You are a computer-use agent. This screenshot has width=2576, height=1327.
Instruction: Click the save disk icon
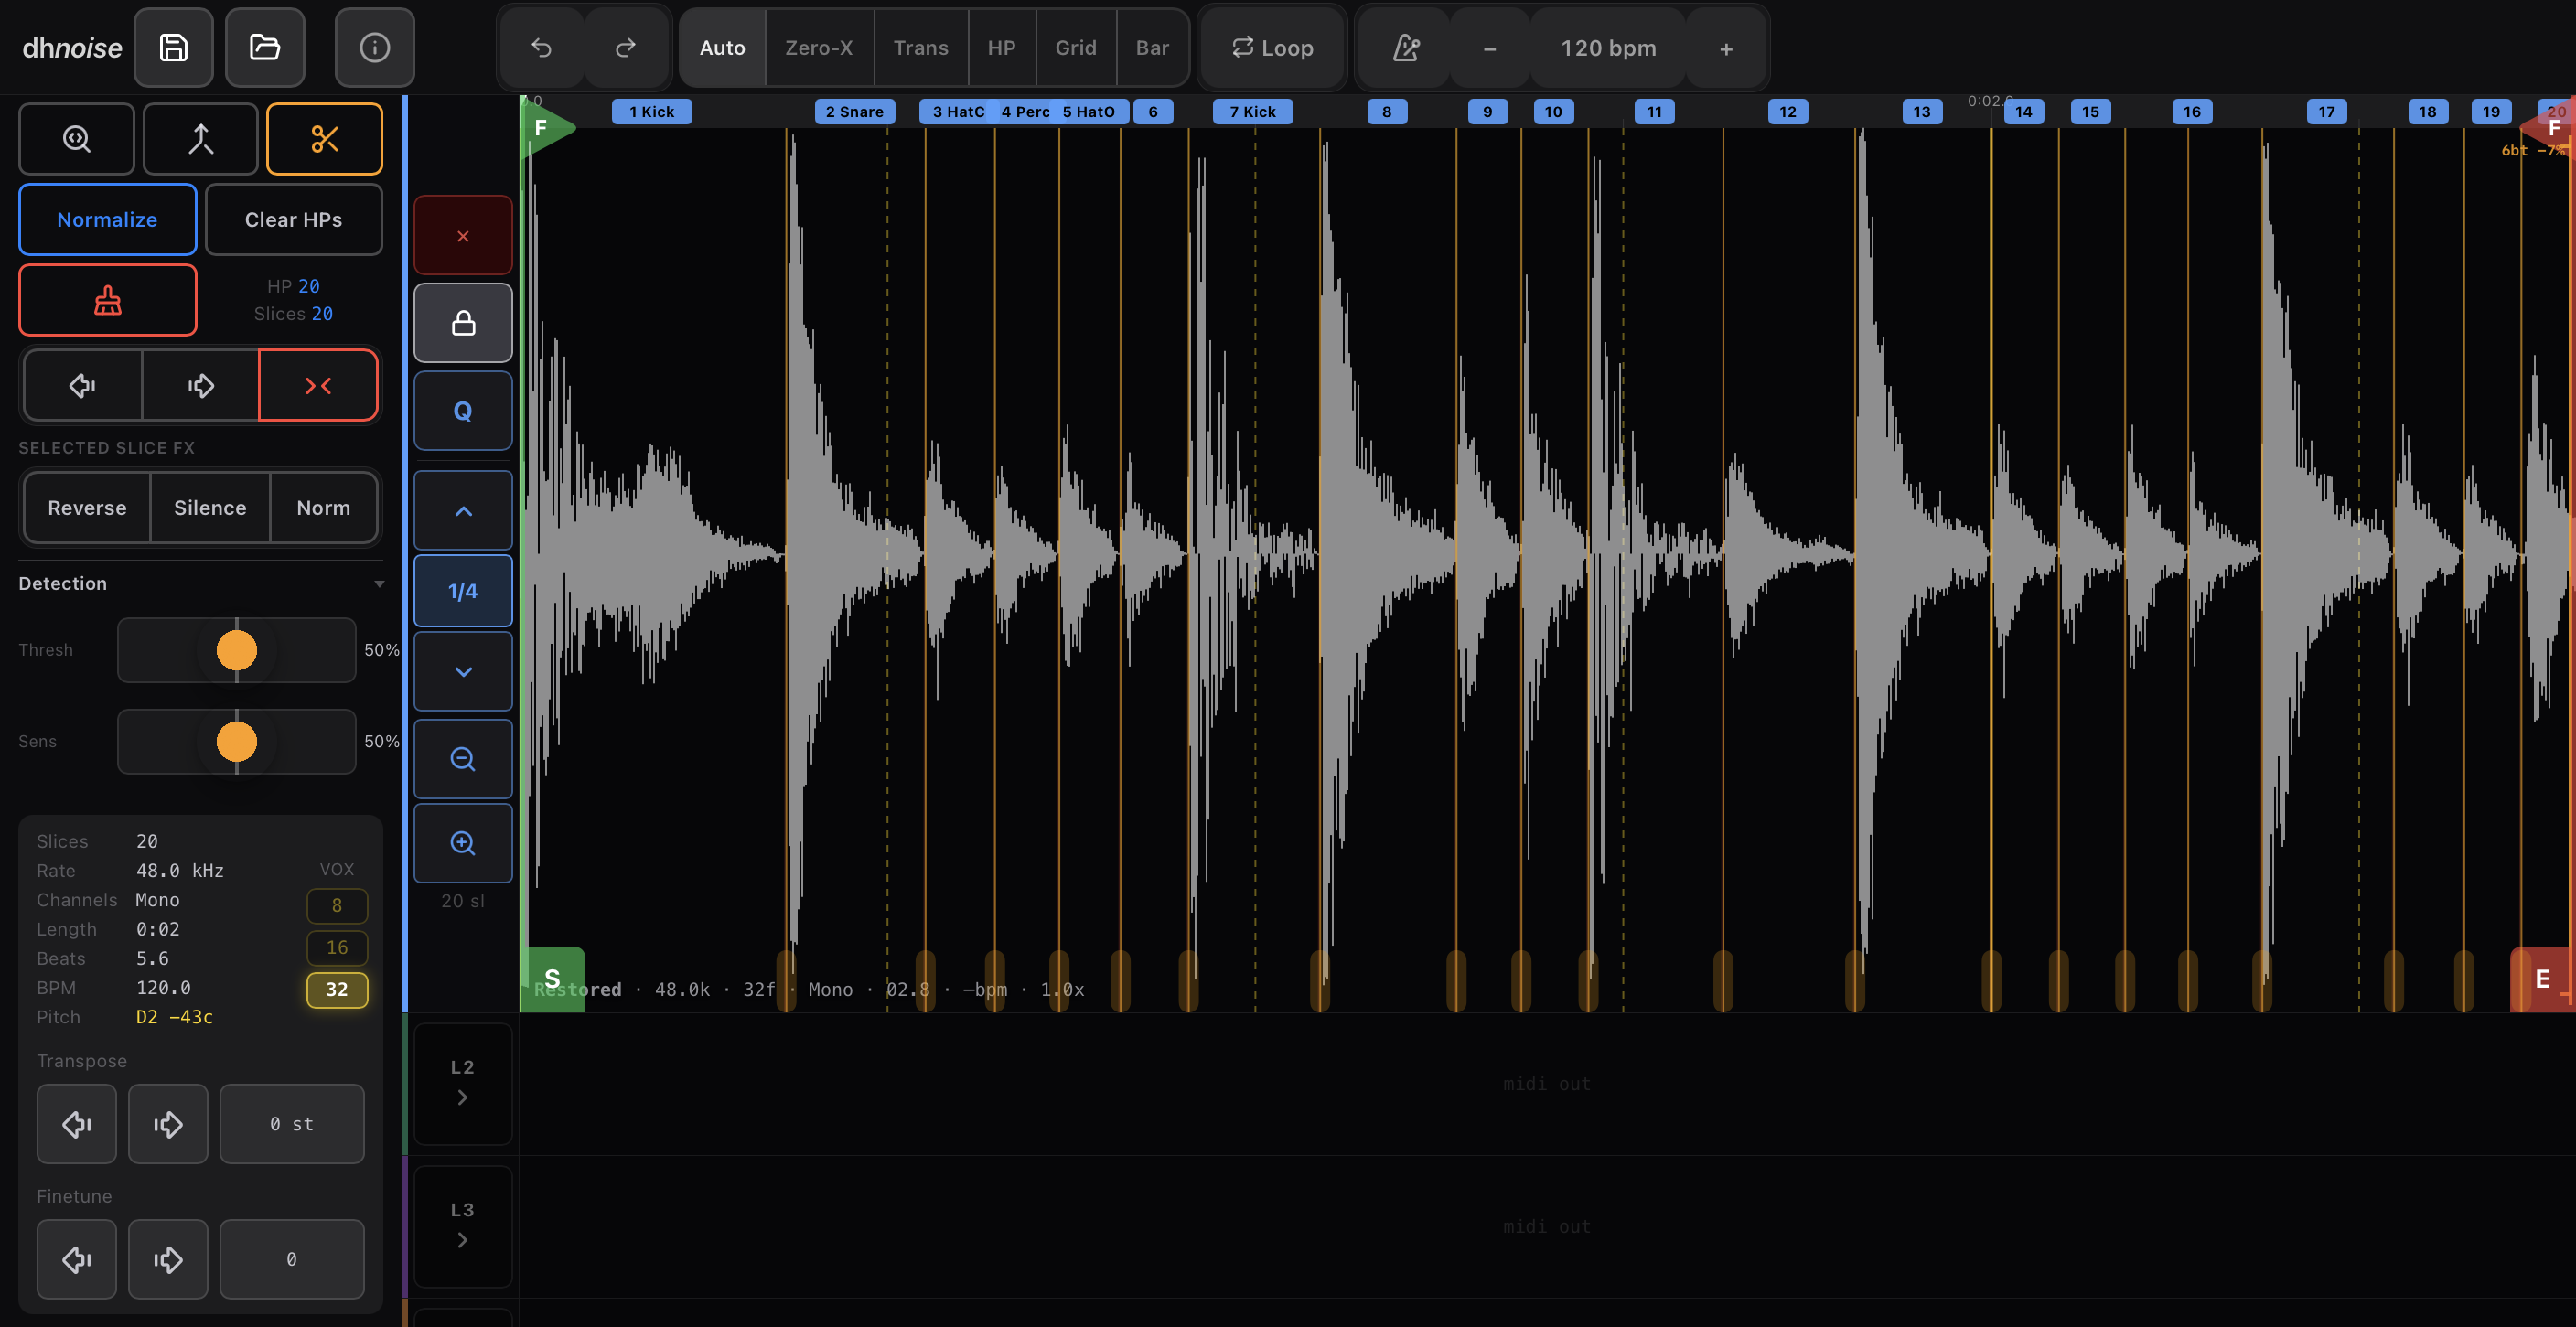coord(173,47)
